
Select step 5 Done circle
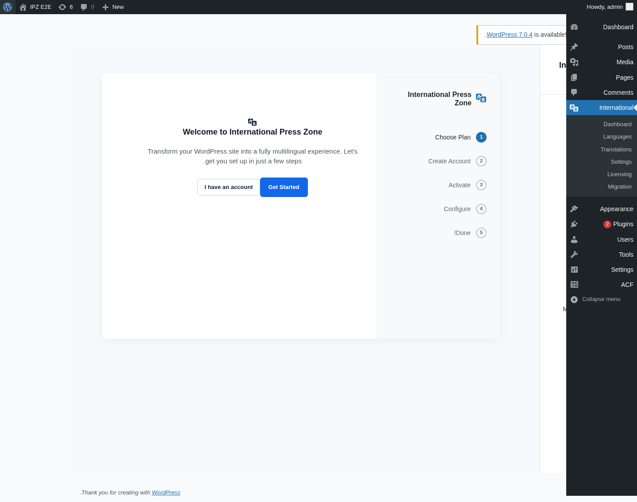(481, 233)
